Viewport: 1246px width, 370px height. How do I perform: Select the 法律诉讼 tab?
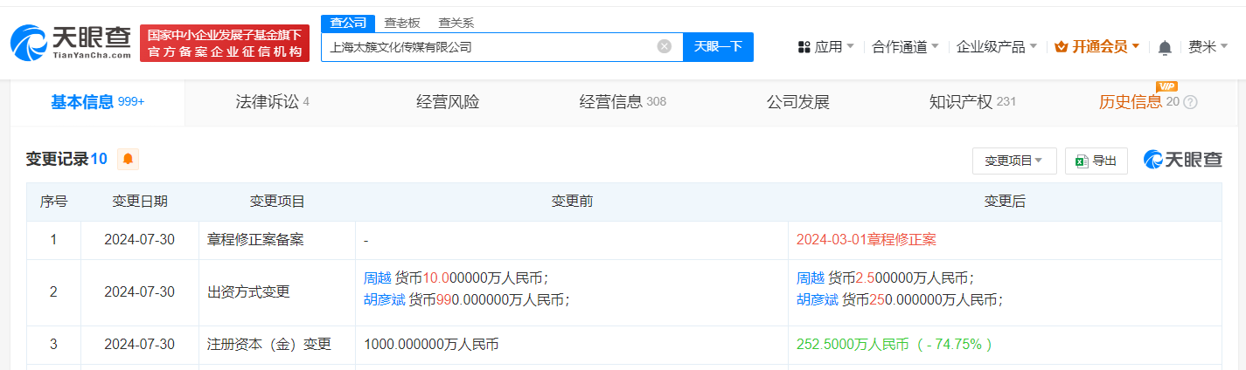tap(273, 102)
